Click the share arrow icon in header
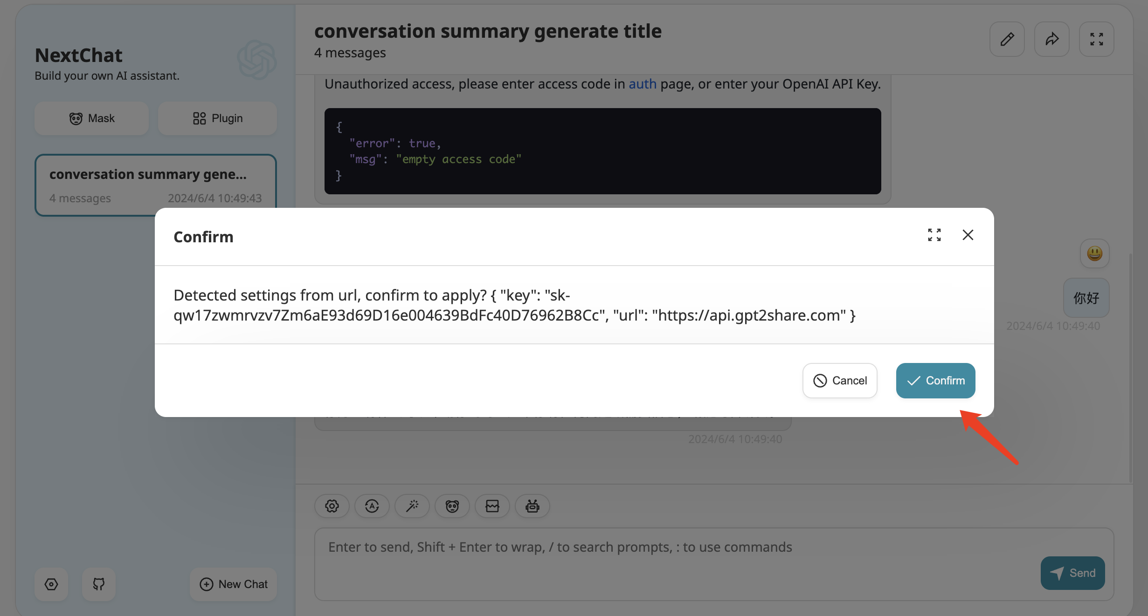The image size is (1148, 616). pos(1051,39)
